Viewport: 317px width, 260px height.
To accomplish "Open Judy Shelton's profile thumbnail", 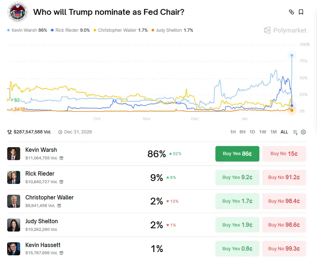I will click(14, 225).
